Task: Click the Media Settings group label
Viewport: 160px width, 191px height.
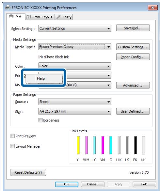Action: [x=24, y=40]
